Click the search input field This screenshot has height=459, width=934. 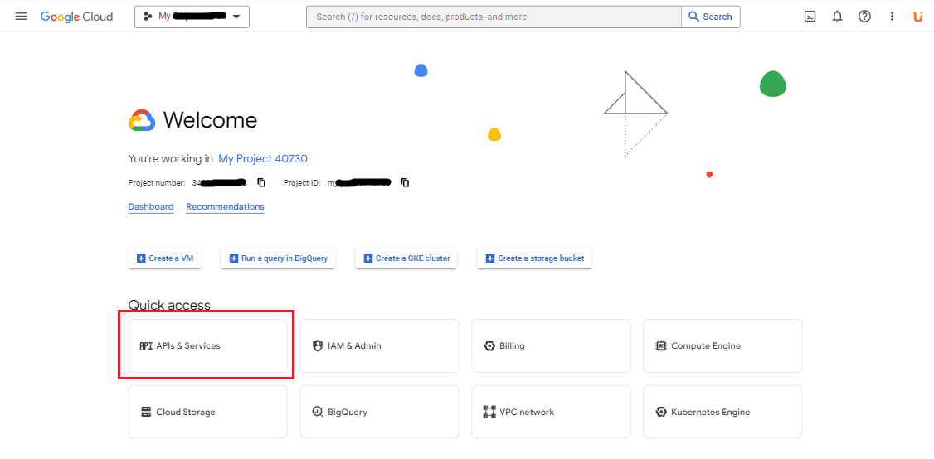click(x=494, y=17)
